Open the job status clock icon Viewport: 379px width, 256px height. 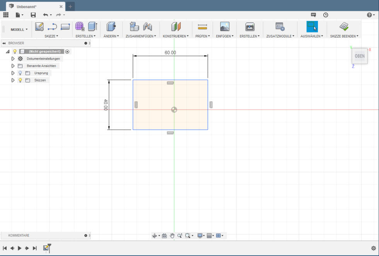coord(326,15)
